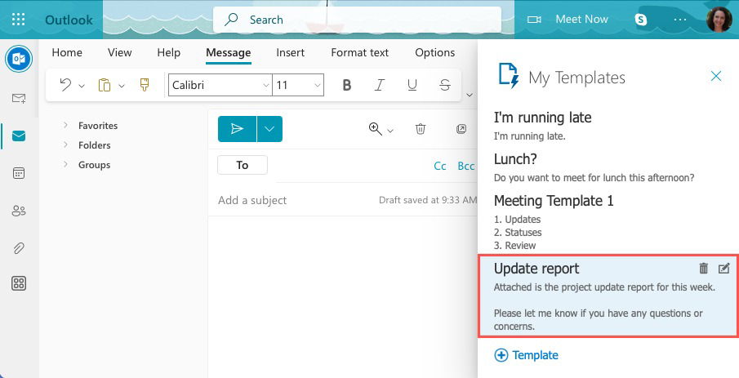Open the More apps sidebar icon

click(19, 283)
